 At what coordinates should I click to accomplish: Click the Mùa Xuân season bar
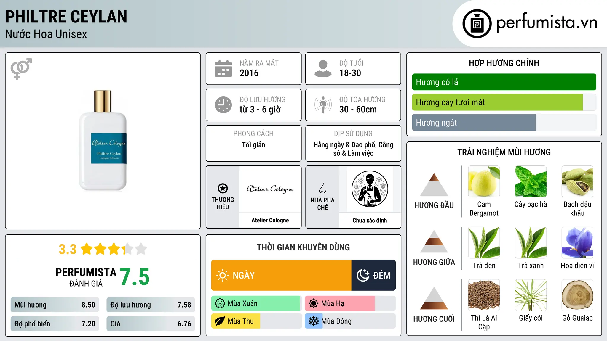pyautogui.click(x=257, y=303)
